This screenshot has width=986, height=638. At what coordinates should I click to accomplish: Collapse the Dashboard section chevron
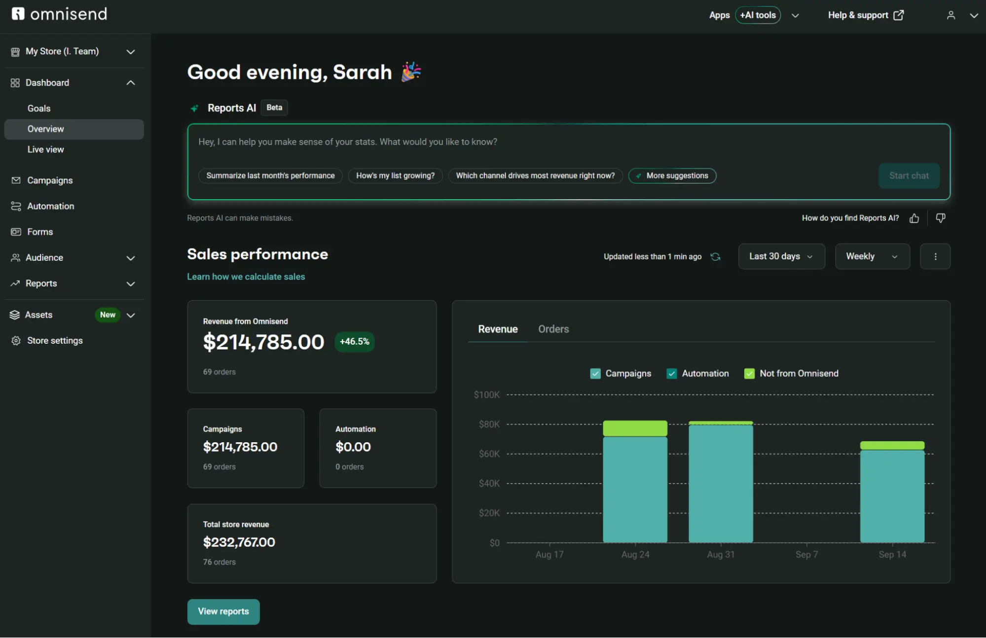131,83
